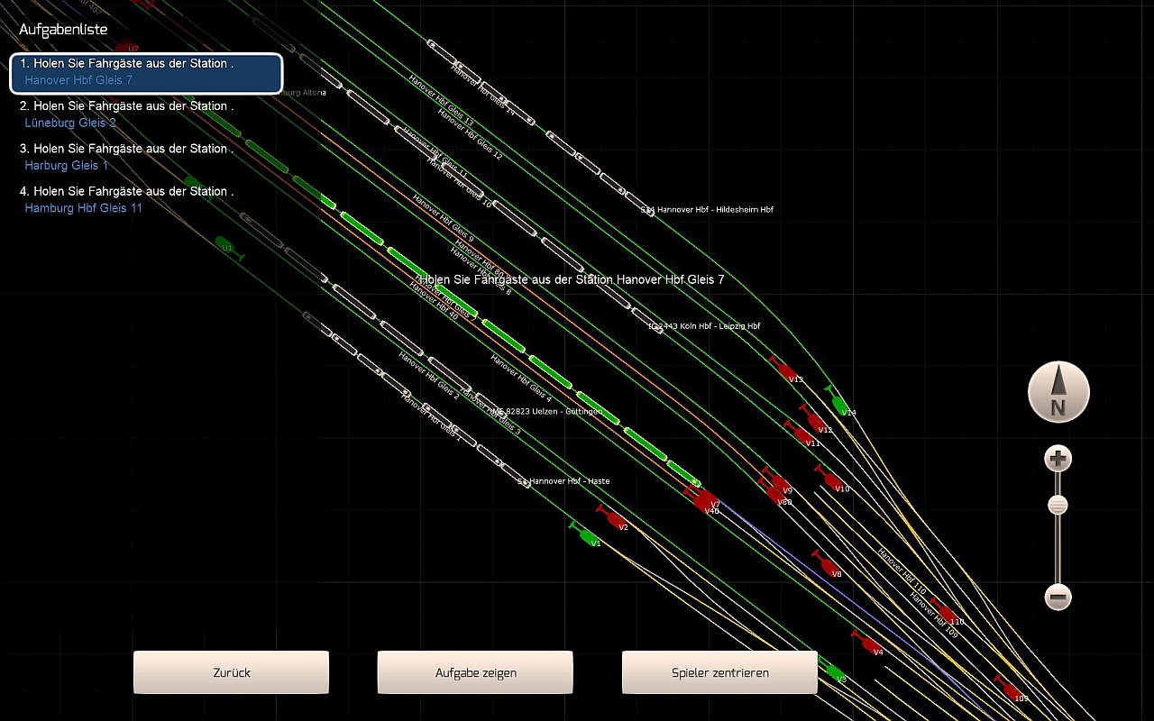1154x721 pixels.
Task: Click the Hanover Hbf Gleis 4 track label
Action: [521, 379]
